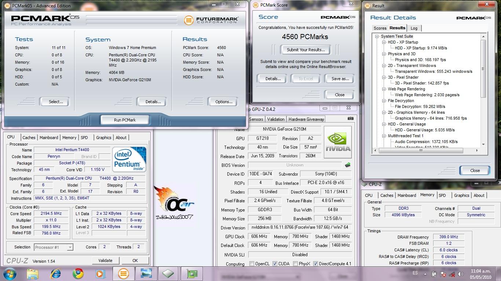Open the Log tab in Result window
The image size is (501, 281).
[x=414, y=28]
